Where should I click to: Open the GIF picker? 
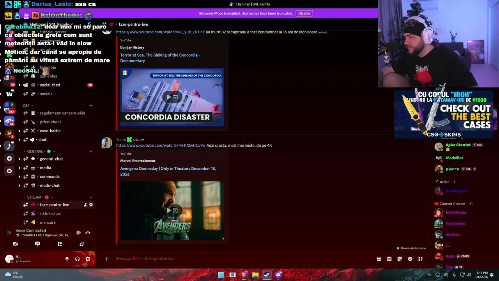389,259
